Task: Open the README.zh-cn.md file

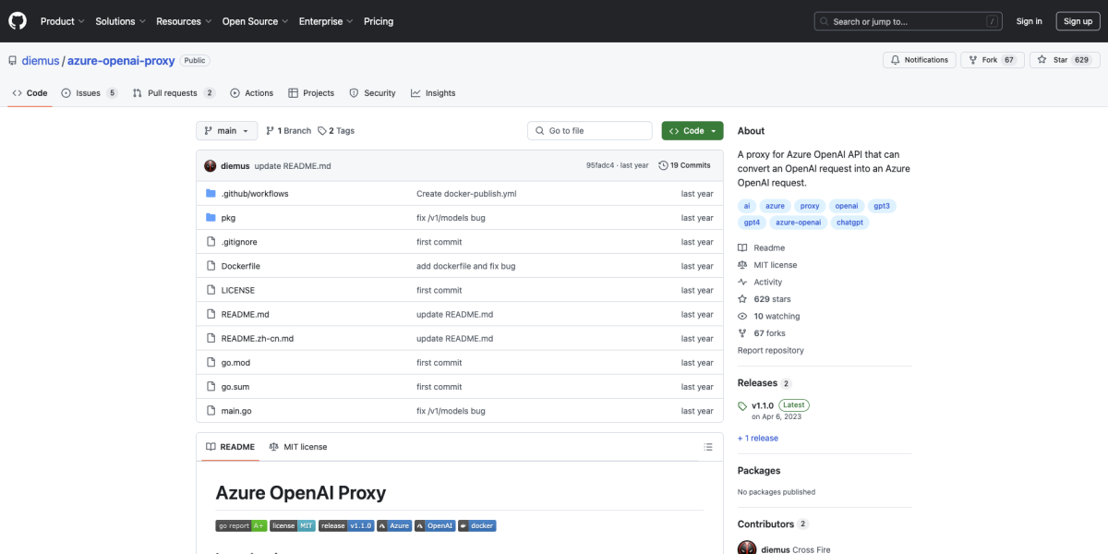Action: click(258, 339)
